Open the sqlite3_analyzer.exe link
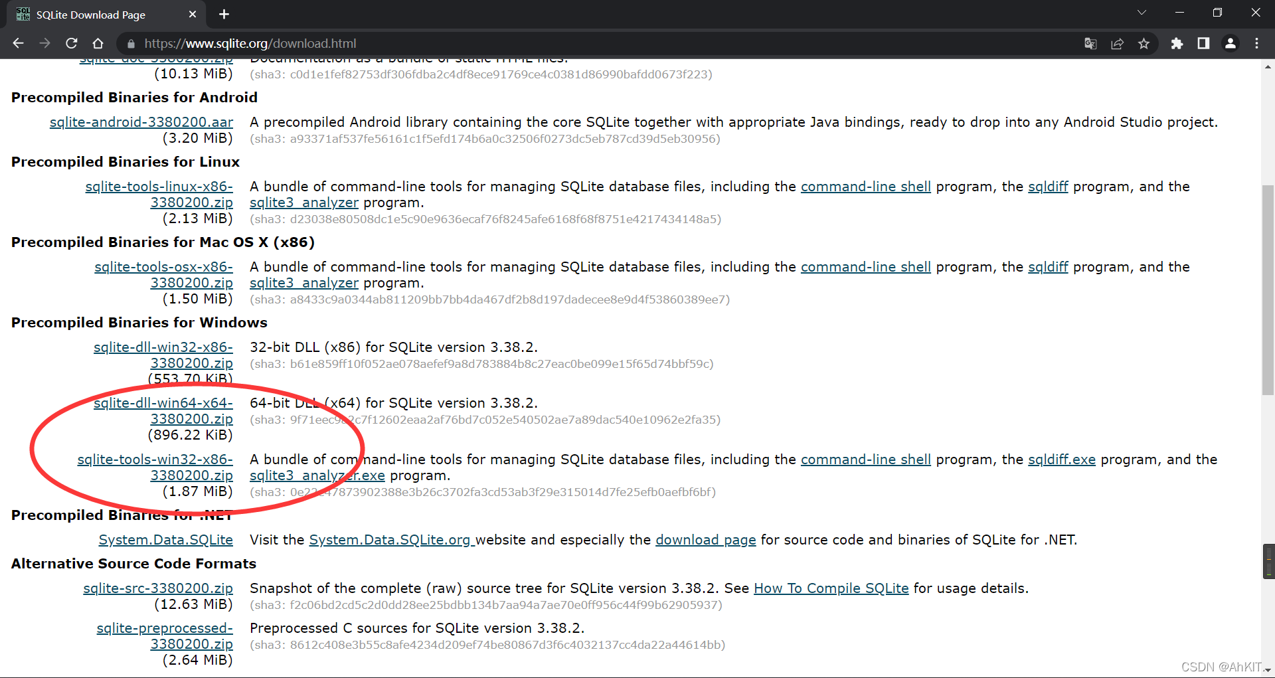Screen dimensions: 1275x678 (x=317, y=475)
